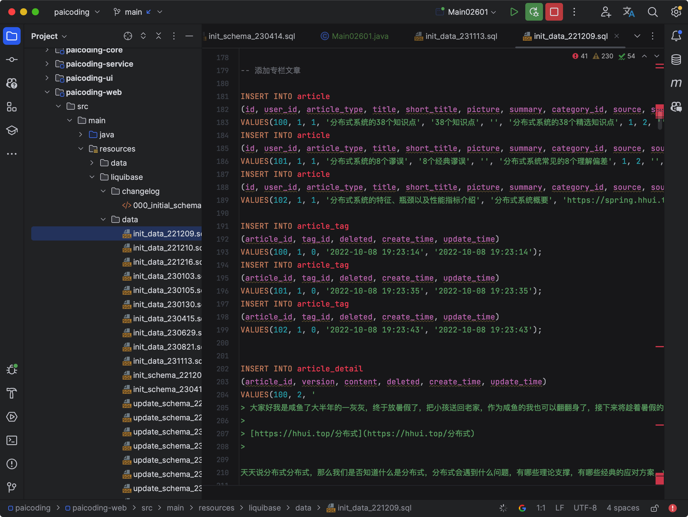Open the Problems tool window icon
The width and height of the screenshot is (688, 517).
coord(11,464)
